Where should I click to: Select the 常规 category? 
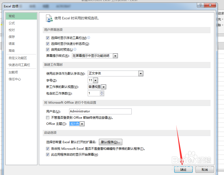tap(21, 16)
